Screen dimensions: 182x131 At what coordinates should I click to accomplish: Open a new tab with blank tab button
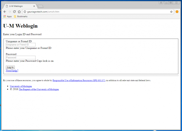40,6
